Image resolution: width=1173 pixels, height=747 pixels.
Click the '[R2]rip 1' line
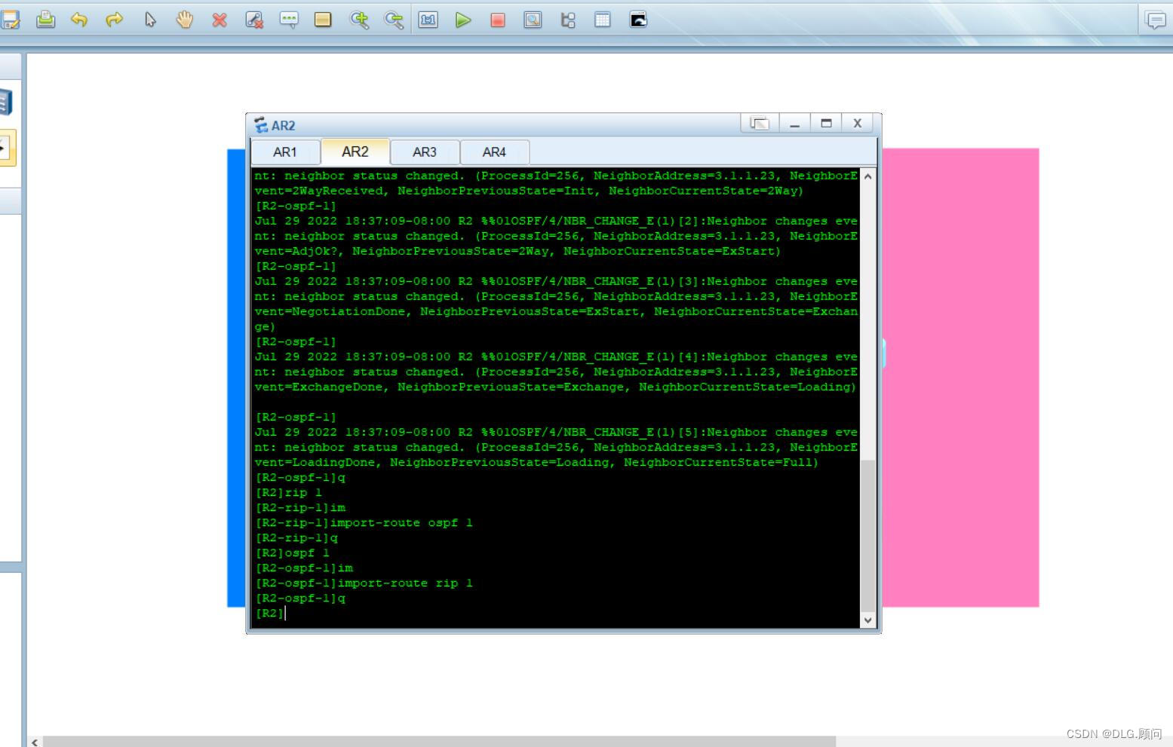tap(288, 492)
